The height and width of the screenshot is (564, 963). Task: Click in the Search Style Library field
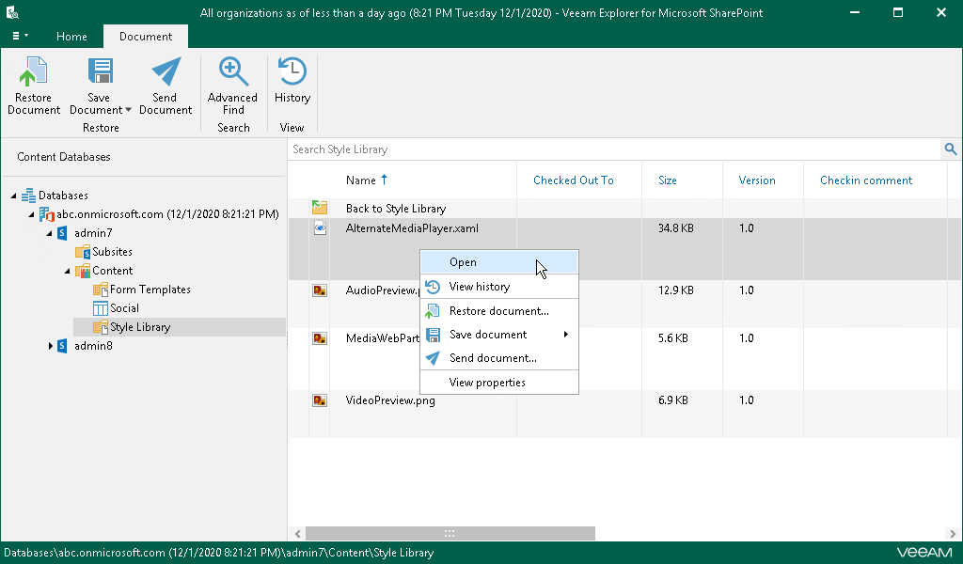click(x=614, y=149)
